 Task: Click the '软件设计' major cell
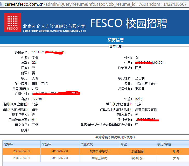(137, 158)
